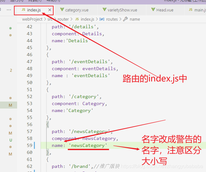Select webProject in the breadcrumb

pos(32,19)
